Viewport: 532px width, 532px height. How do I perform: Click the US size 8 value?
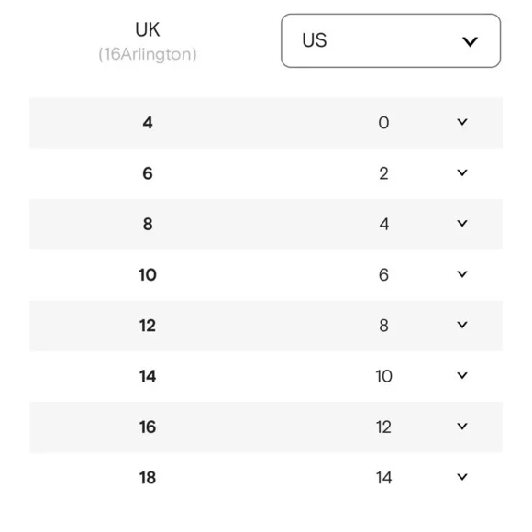383,326
